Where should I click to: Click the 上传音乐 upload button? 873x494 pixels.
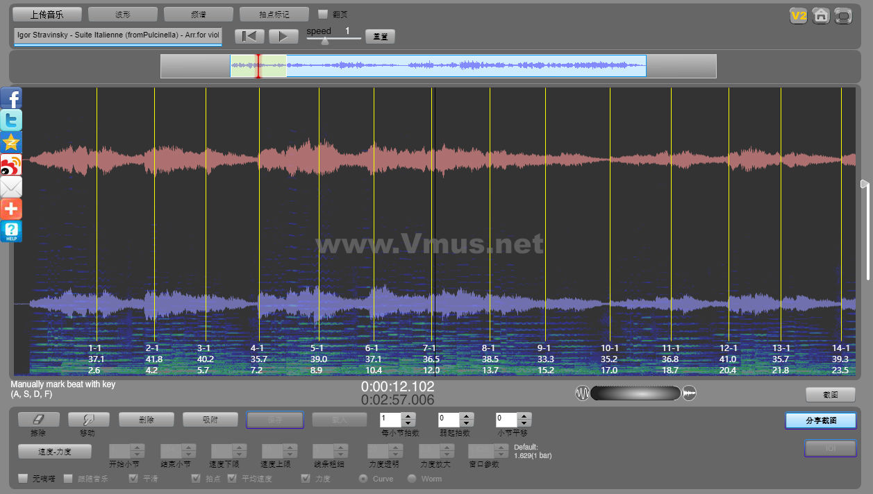coord(47,15)
